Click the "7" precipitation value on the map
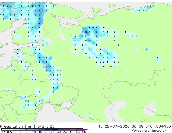 coord(43,62)
